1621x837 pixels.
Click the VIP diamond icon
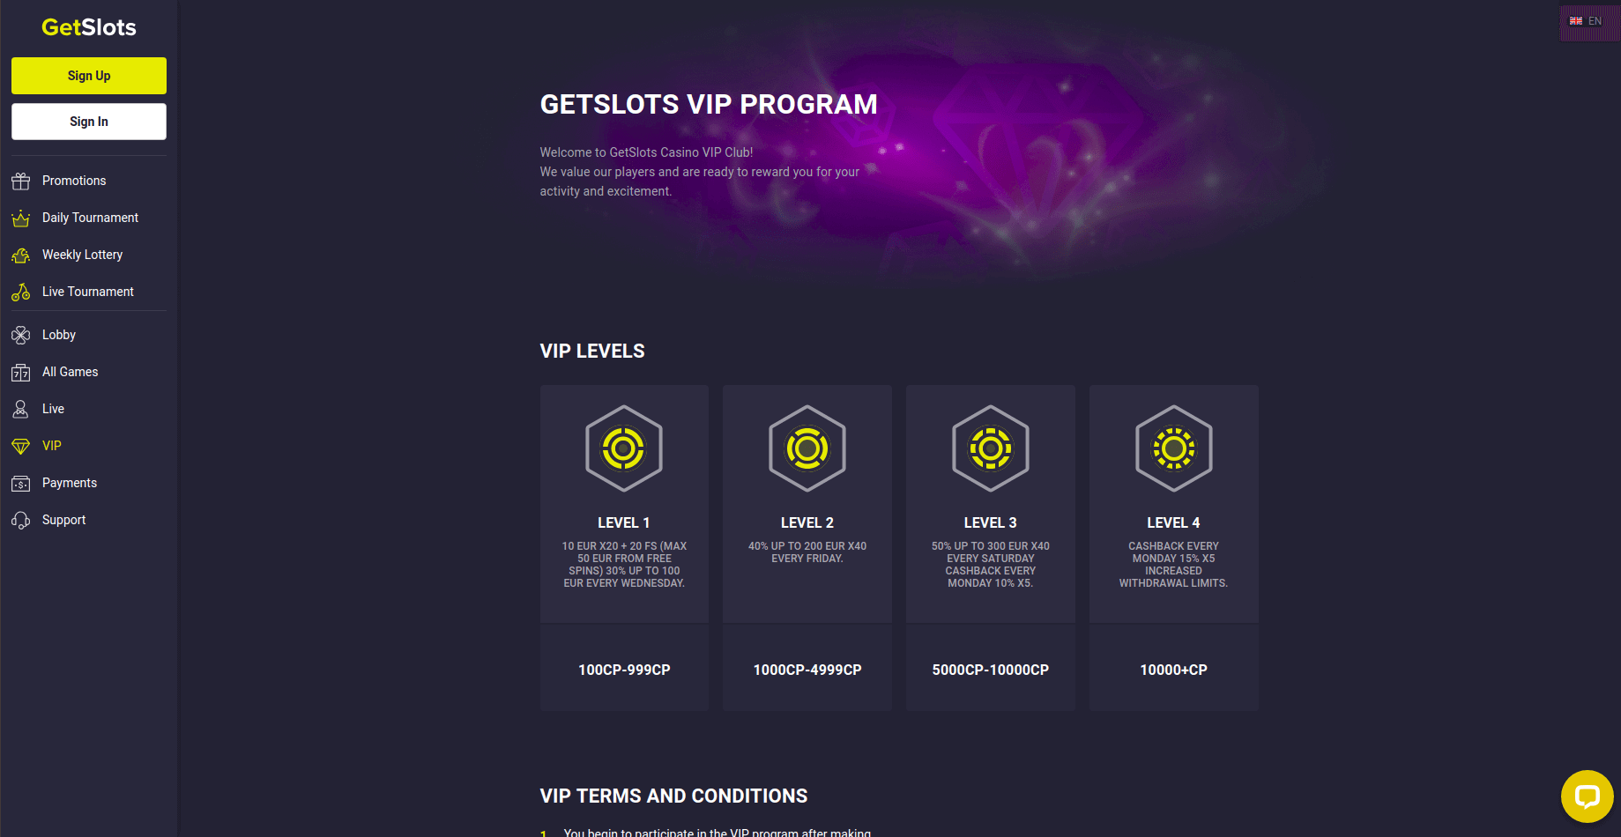pos(21,447)
